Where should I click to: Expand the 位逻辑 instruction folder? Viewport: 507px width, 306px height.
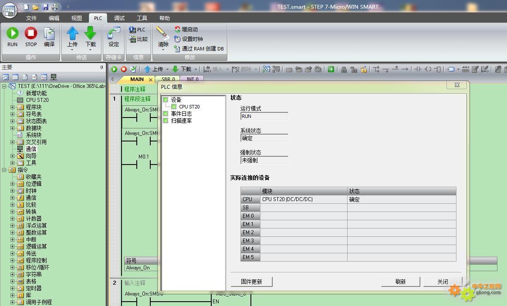[x=12, y=184]
